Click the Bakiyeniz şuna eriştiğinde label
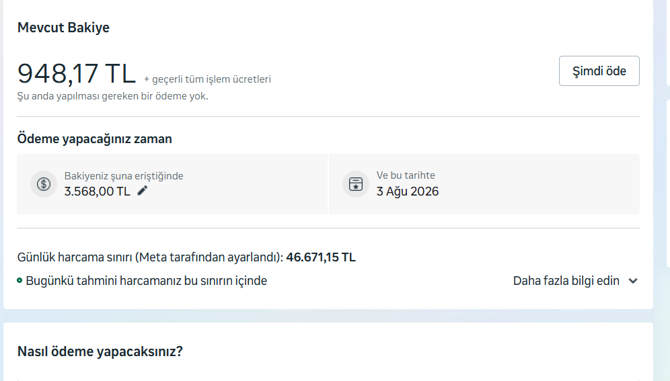The height and width of the screenshot is (381, 670). (124, 176)
